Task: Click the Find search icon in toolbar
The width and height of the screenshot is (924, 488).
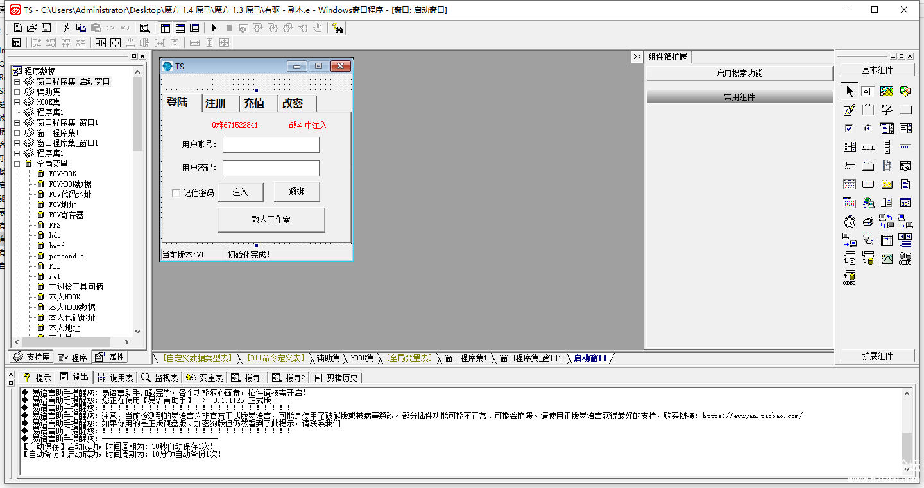Action: [145, 28]
